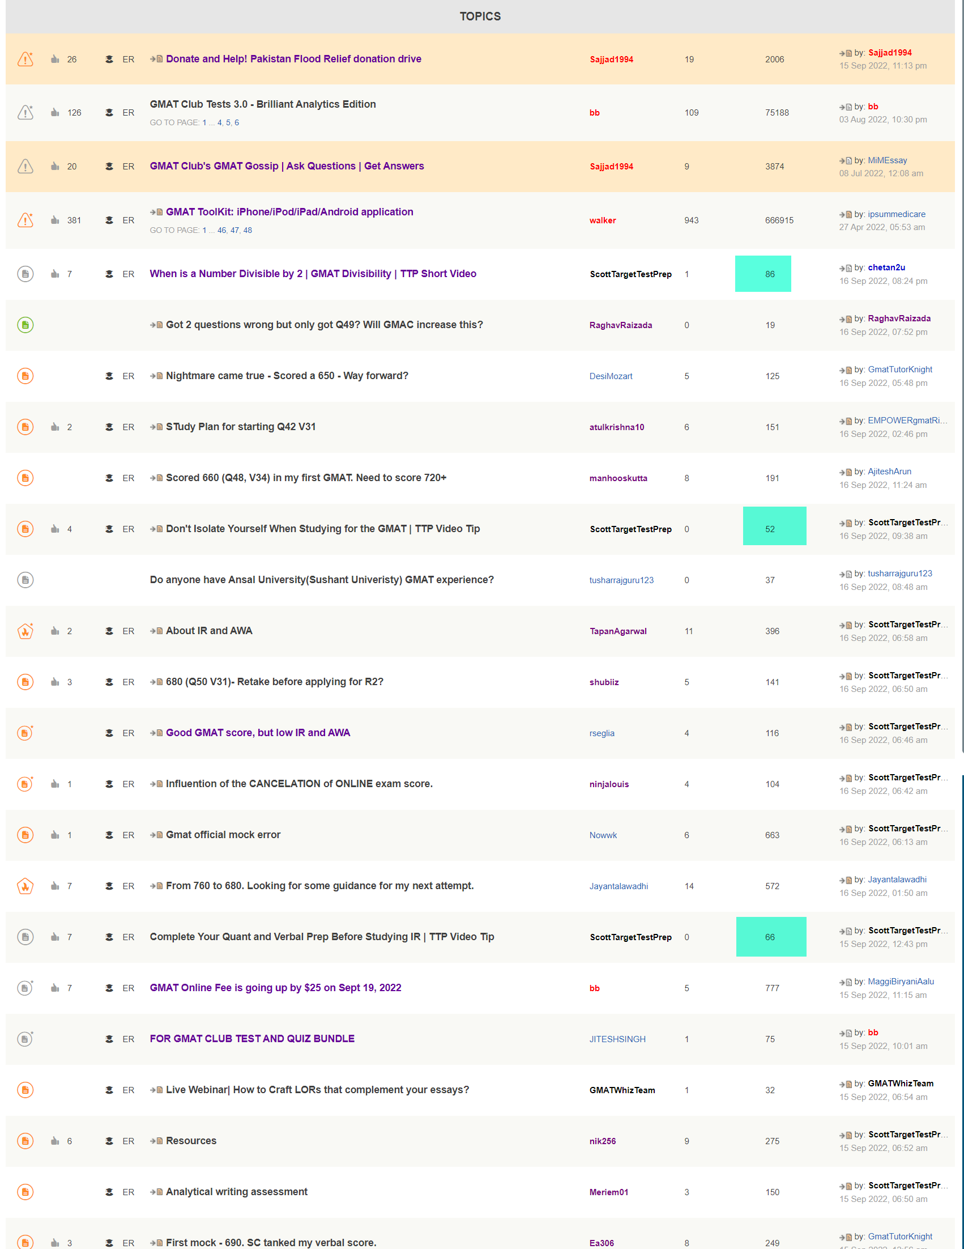Expand hidden pages ellipsis on GMAT ToolKit thread
Viewport: 964px width, 1249px height.
click(x=212, y=231)
